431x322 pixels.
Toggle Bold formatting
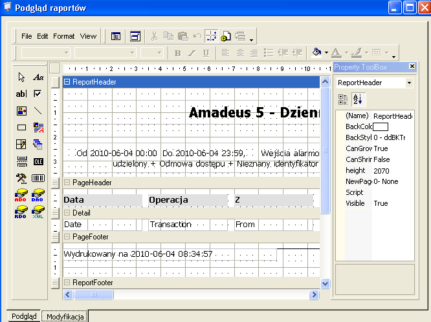178,53
